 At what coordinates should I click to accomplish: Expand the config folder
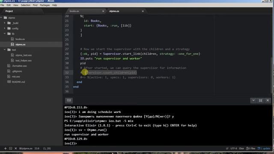tap(5, 28)
